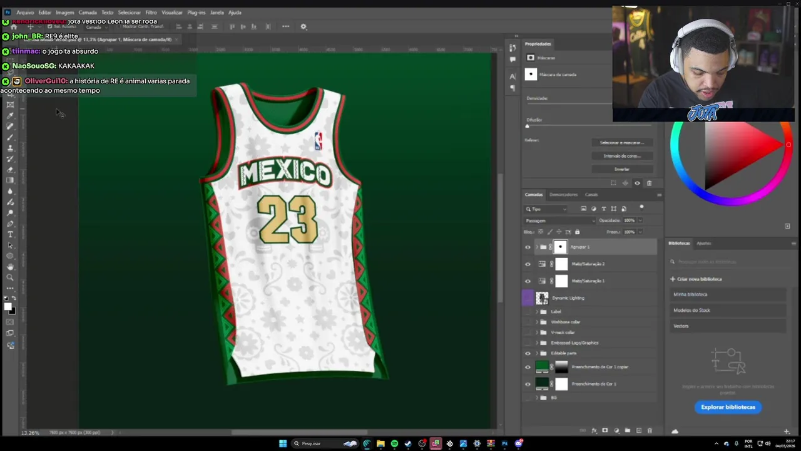Hide the Matiz/Saturação 2 layer
801x451 pixels.
click(x=528, y=264)
